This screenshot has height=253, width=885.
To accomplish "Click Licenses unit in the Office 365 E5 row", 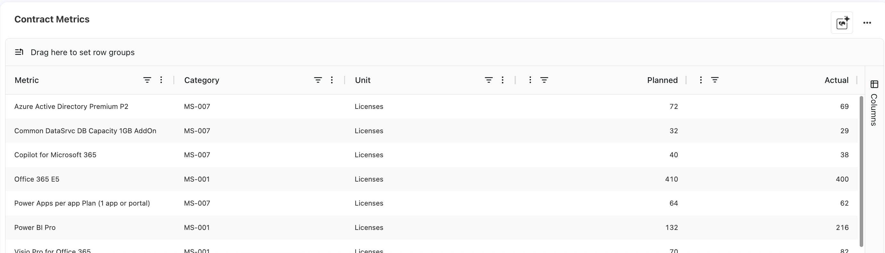I will 369,179.
